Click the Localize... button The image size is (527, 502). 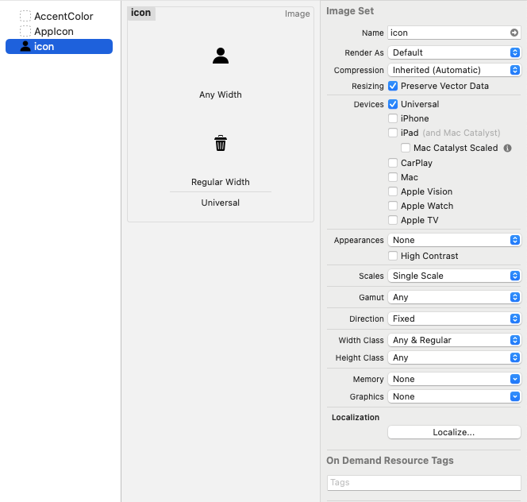[x=454, y=432]
